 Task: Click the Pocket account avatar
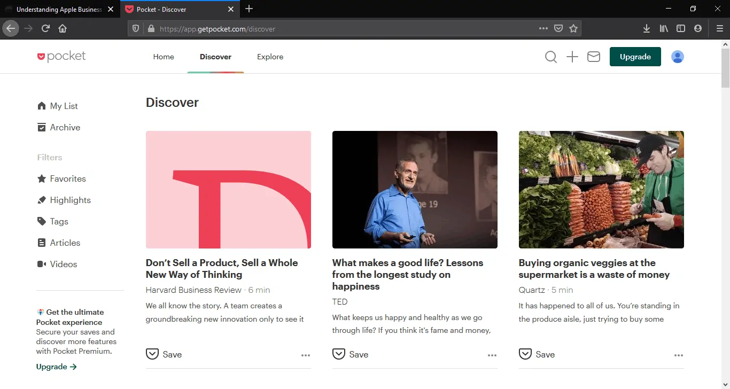(x=677, y=57)
